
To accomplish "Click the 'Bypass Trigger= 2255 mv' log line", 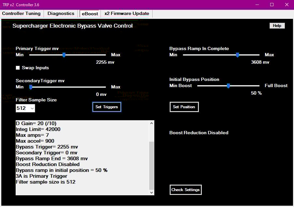I will point(47,147).
